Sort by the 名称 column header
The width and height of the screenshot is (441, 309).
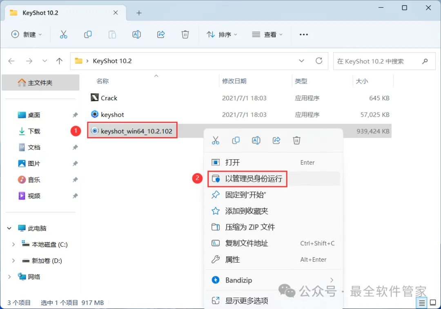[102, 81]
